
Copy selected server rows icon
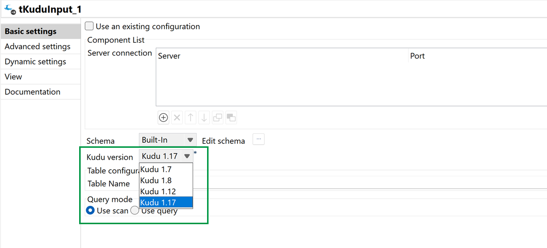pos(218,118)
